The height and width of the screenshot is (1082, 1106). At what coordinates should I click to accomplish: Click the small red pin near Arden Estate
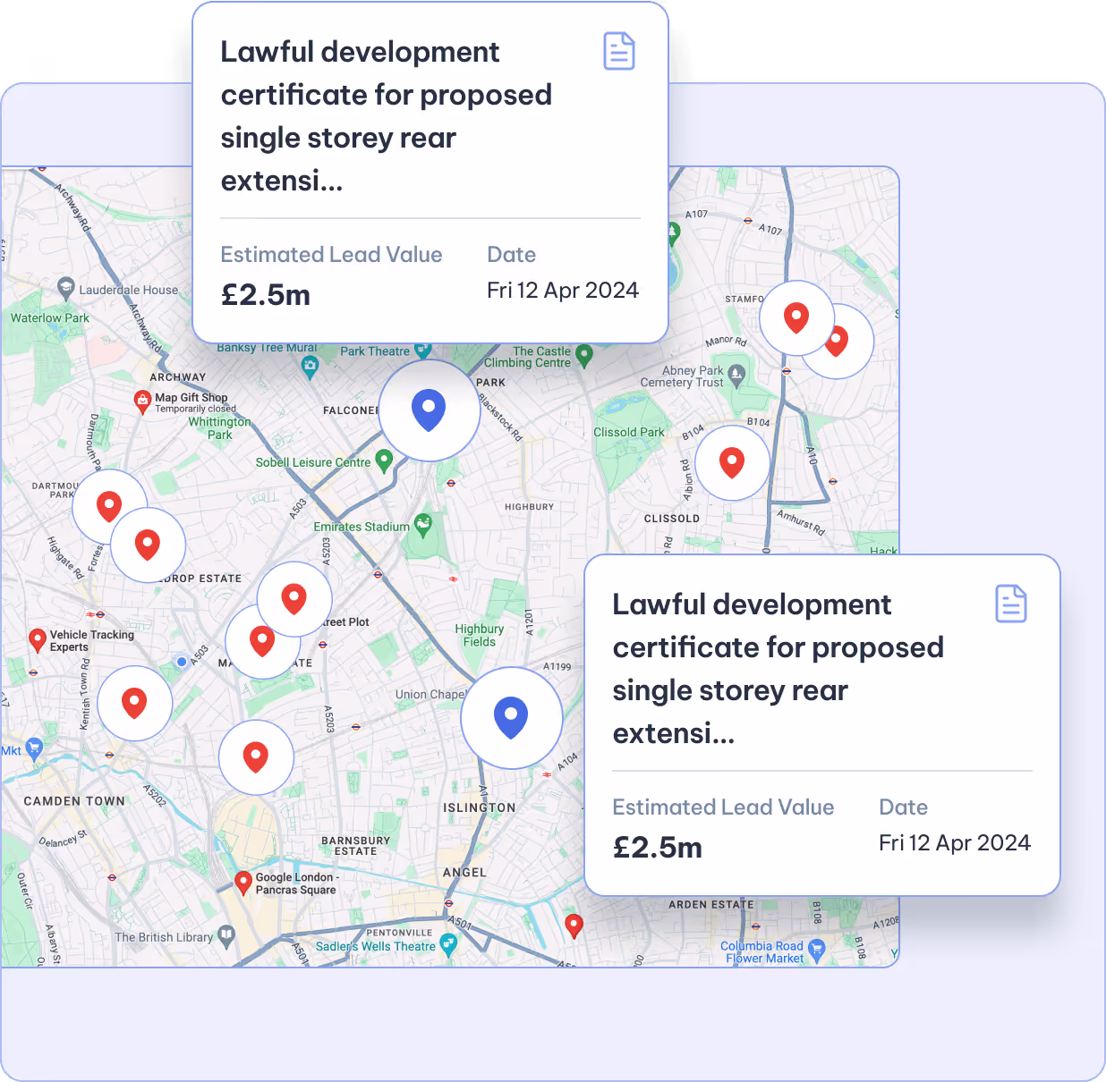click(574, 926)
